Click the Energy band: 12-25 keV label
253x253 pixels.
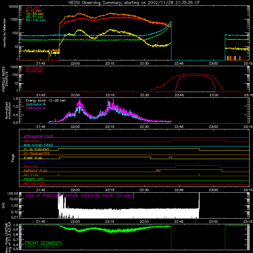(46, 101)
